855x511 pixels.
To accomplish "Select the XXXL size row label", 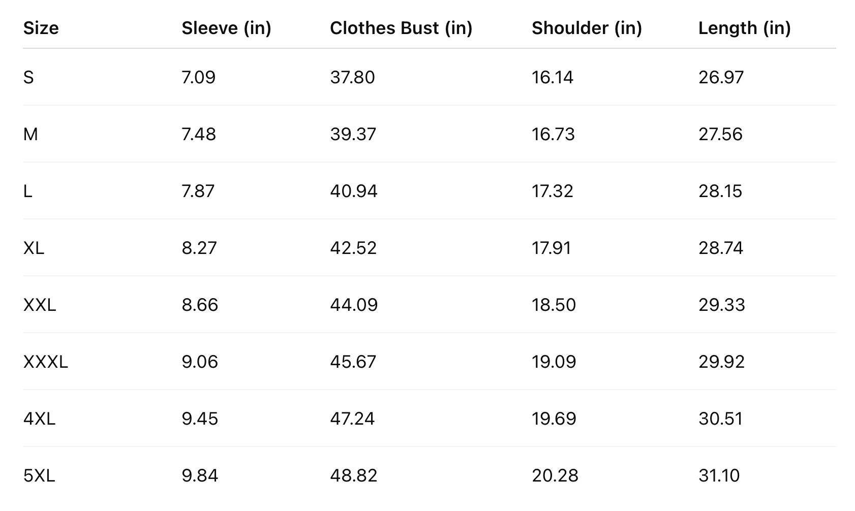I will point(46,362).
